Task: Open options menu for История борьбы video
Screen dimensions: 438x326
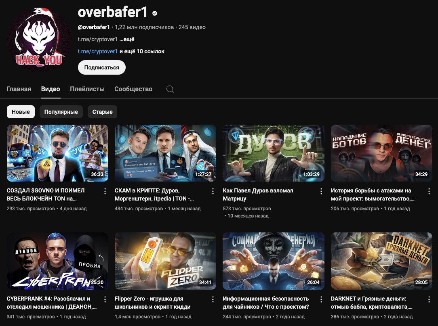Action: point(429,191)
